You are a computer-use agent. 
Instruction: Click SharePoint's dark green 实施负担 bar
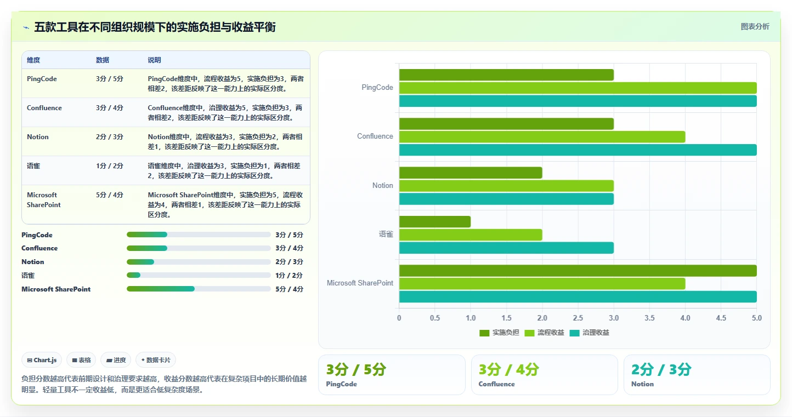pyautogui.click(x=578, y=271)
